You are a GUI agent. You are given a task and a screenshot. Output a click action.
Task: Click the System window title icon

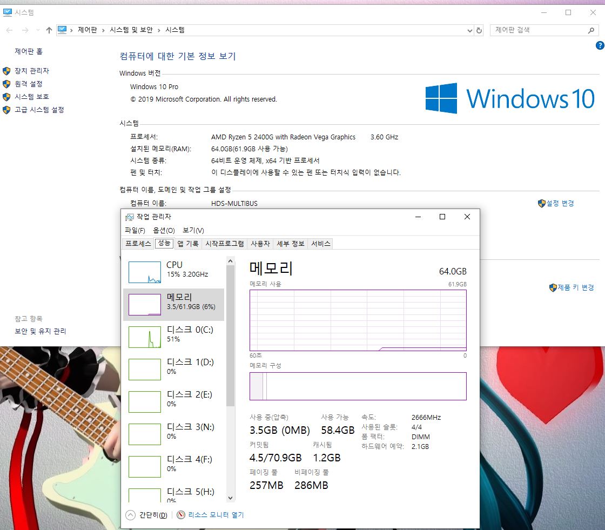(8, 12)
